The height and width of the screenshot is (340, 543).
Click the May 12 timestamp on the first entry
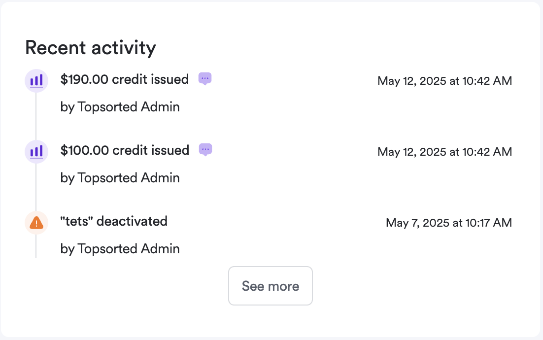tap(444, 81)
